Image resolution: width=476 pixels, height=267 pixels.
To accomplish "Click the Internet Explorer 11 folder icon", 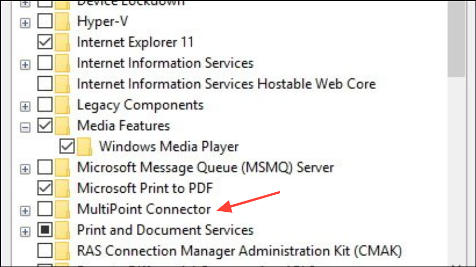I will (63, 42).
